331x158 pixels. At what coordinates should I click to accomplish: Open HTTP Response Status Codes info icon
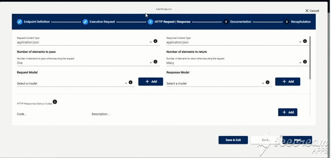pos(55,102)
